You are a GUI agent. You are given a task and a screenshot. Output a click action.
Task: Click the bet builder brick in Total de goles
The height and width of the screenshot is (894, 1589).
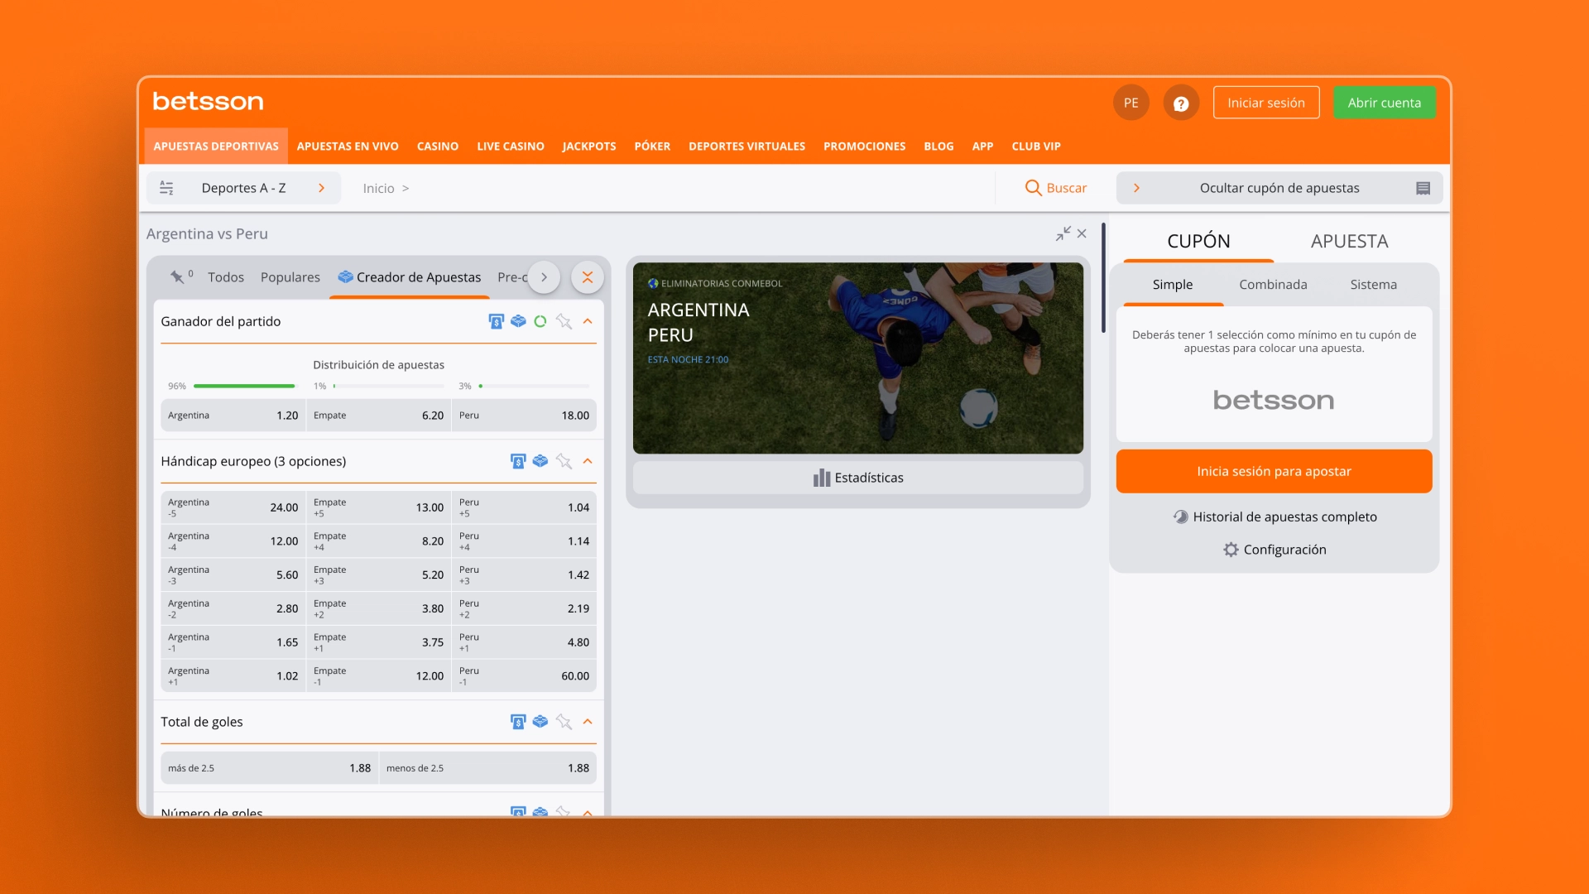(540, 722)
